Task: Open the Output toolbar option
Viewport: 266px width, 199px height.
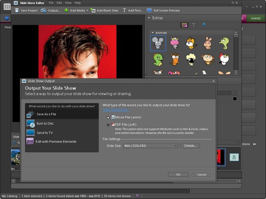Action: tap(50, 10)
